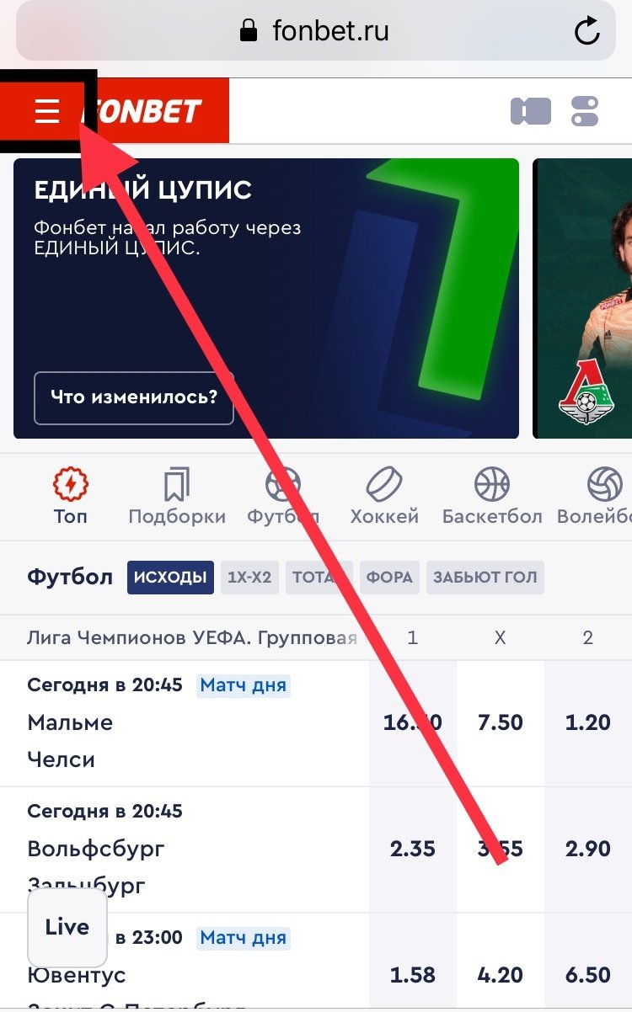Reload the fonbet.ru page

pos(586,32)
